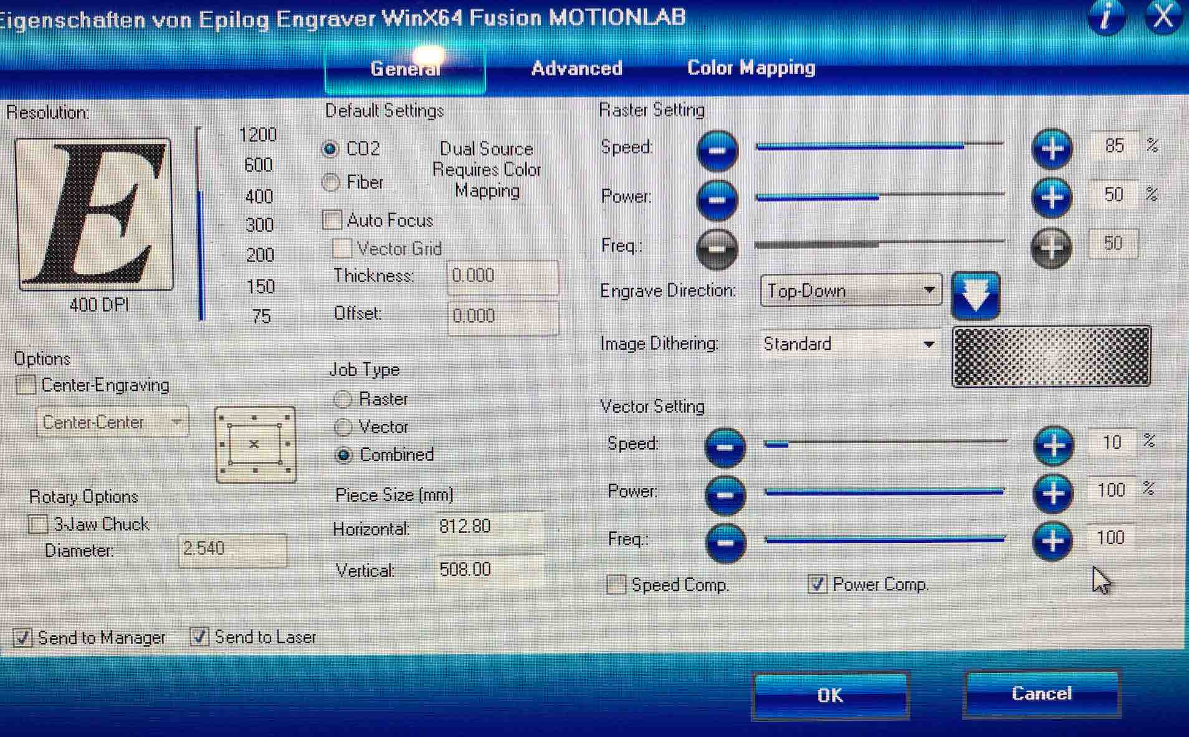The height and width of the screenshot is (737, 1189).
Task: Click the vertical resolution DPI slider
Action: [200, 224]
